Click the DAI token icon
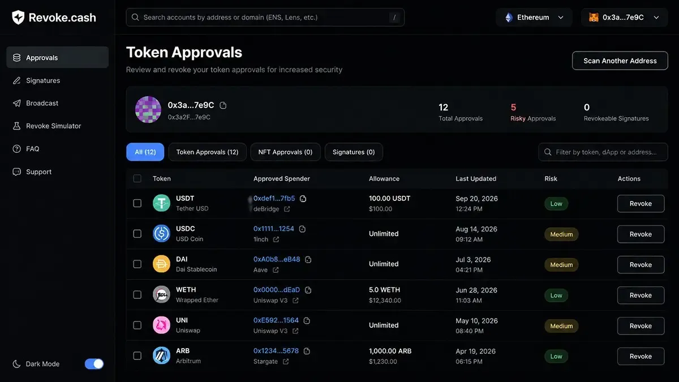This screenshot has width=679, height=382. 161,264
